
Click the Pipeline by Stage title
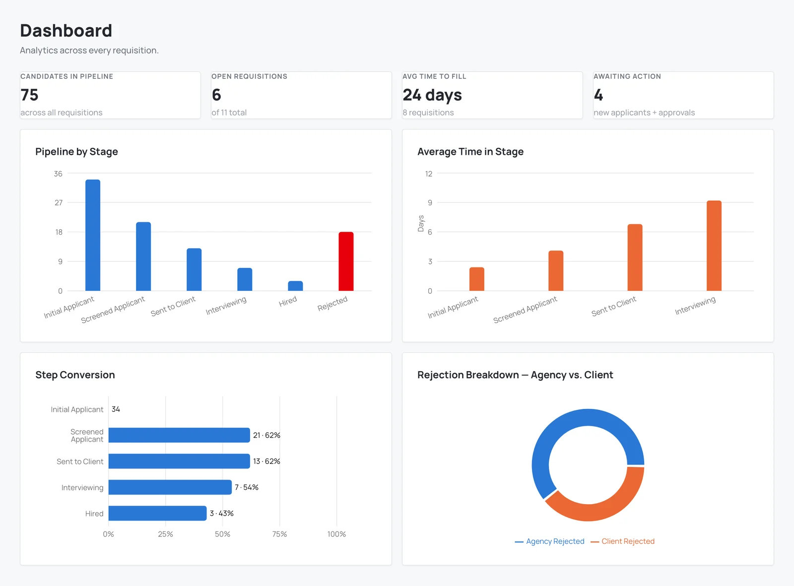pos(76,151)
